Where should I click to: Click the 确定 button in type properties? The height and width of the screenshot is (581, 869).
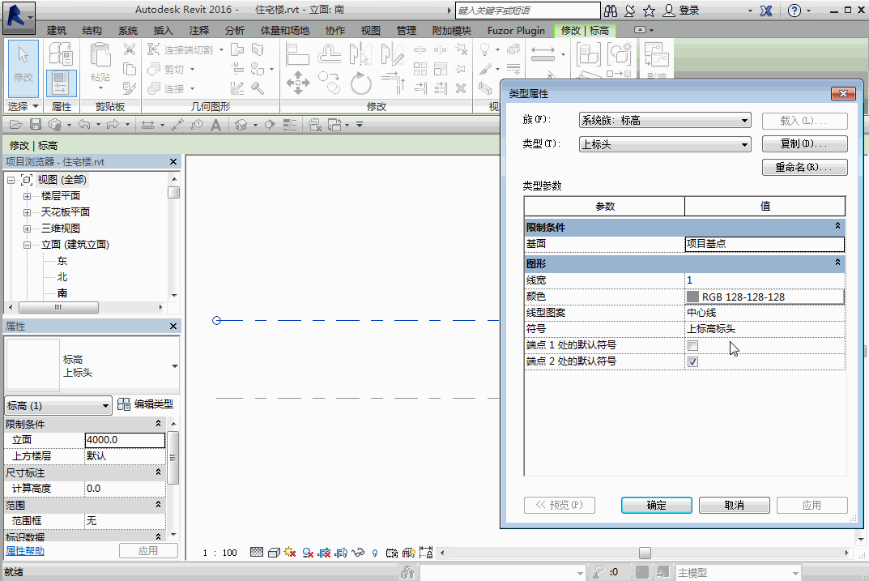tap(656, 505)
